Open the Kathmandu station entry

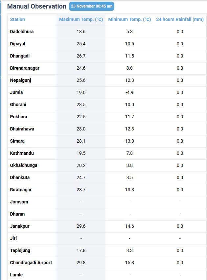pos(22,153)
